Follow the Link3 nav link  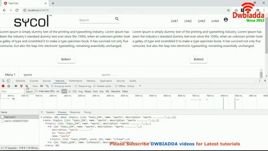coord(201,21)
